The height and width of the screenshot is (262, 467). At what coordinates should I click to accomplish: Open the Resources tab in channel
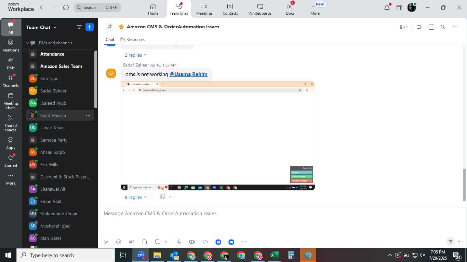pos(132,40)
